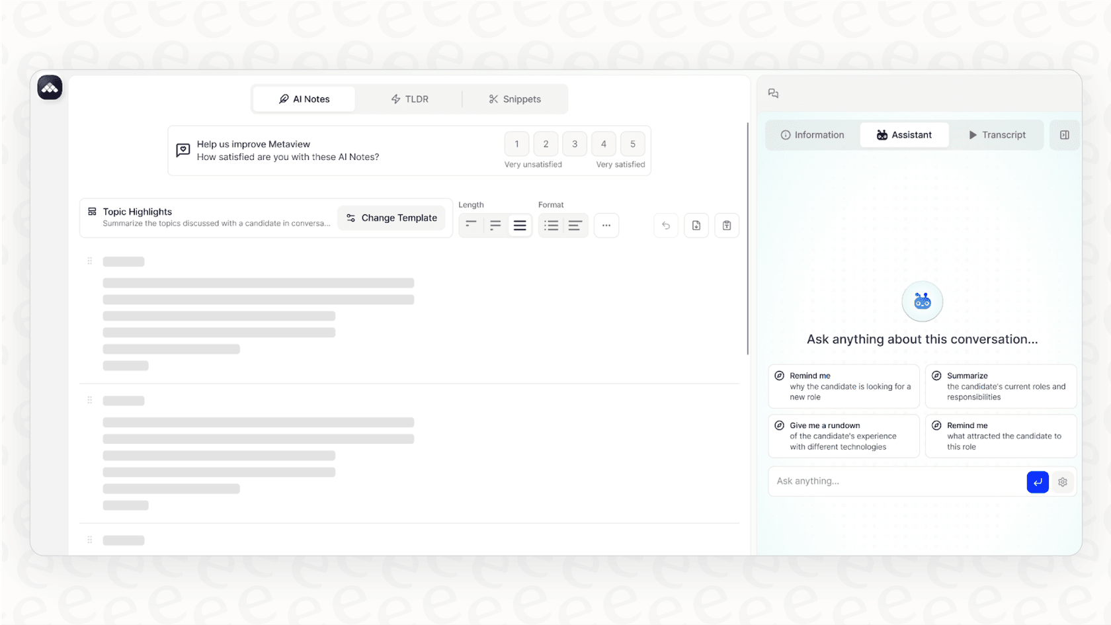Click the undo icon above the notes
The image size is (1111, 625).
[x=665, y=225]
